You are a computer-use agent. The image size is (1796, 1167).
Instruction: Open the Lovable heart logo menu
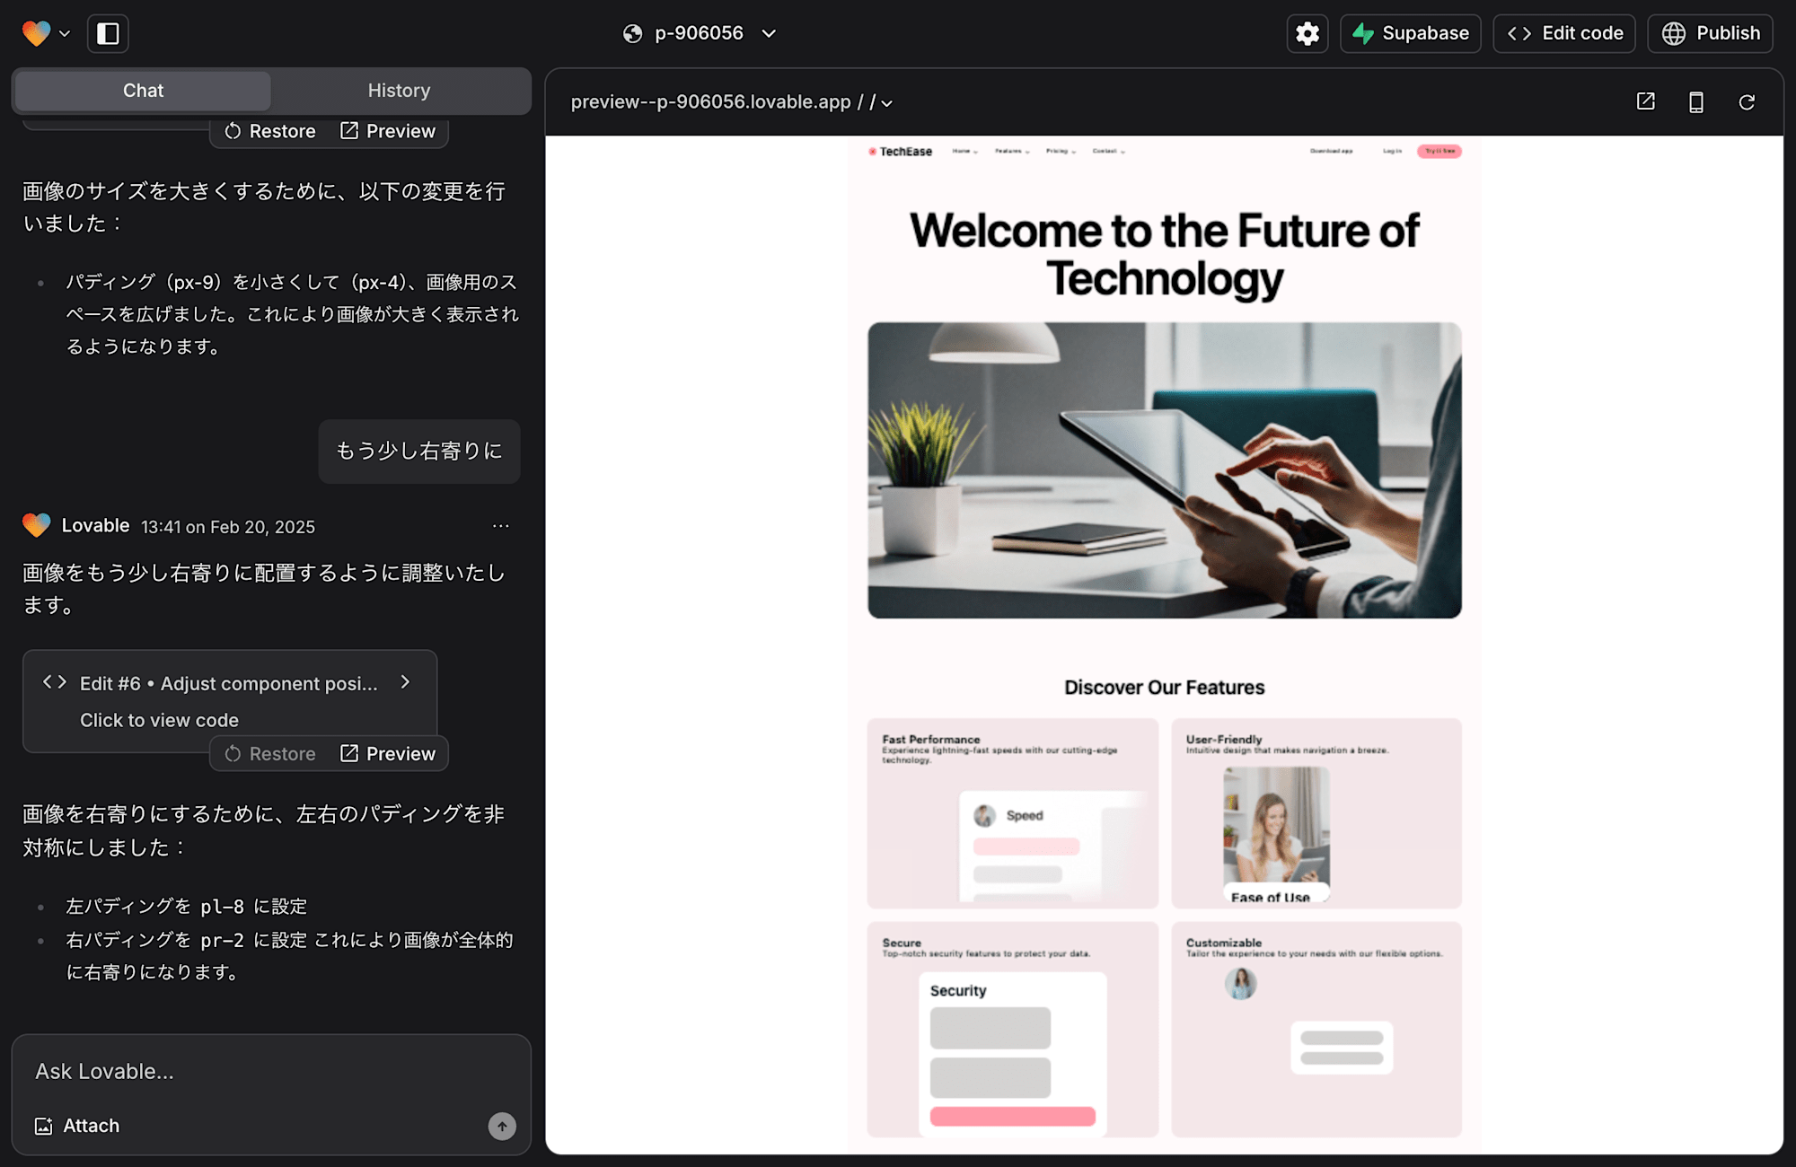coord(45,33)
